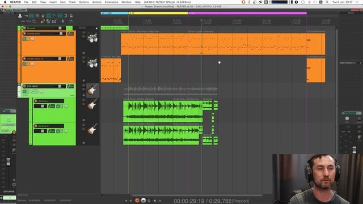Go to project start with transport button

tap(126, 201)
